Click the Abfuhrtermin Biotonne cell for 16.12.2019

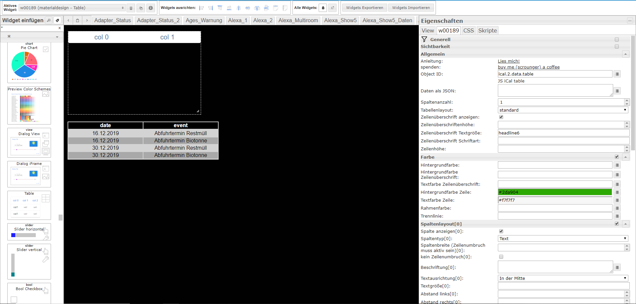pos(181,140)
